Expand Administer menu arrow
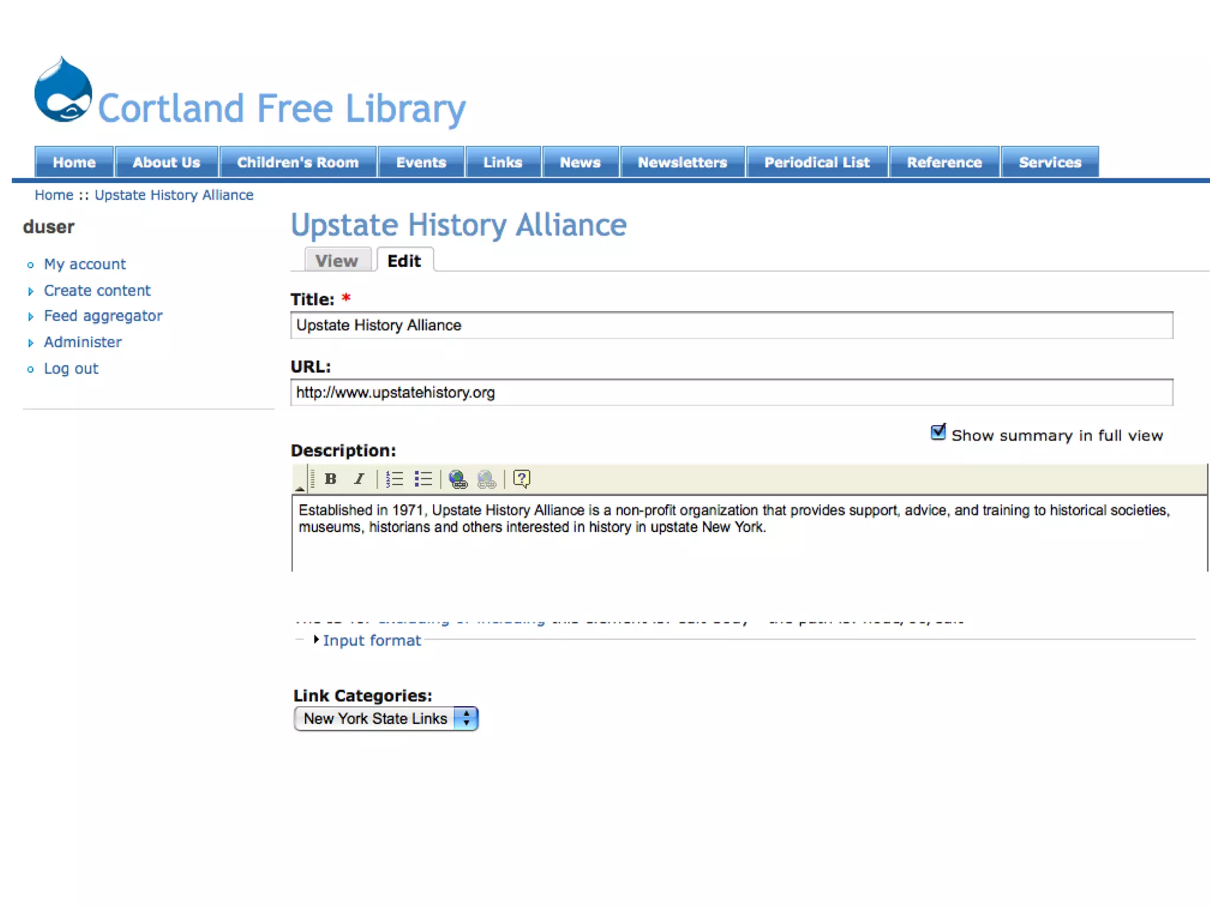Viewport: 1210px width, 907px height. pyautogui.click(x=31, y=343)
